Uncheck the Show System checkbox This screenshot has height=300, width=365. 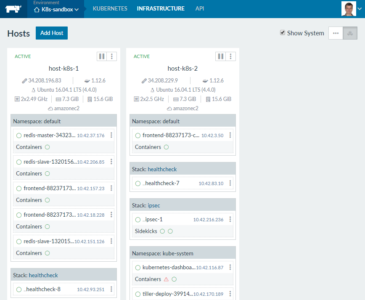[283, 33]
